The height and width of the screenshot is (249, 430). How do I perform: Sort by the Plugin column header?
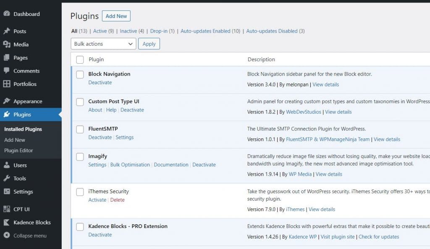click(96, 60)
